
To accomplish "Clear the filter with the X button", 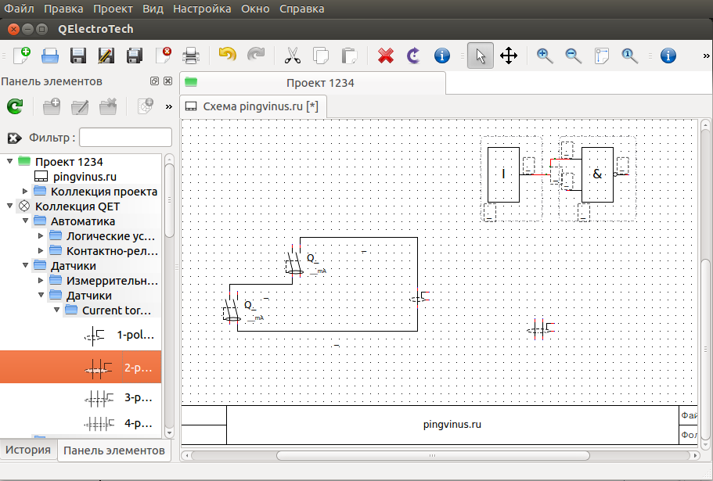I will [x=14, y=138].
